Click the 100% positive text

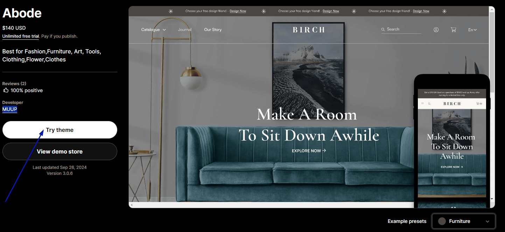(x=27, y=90)
